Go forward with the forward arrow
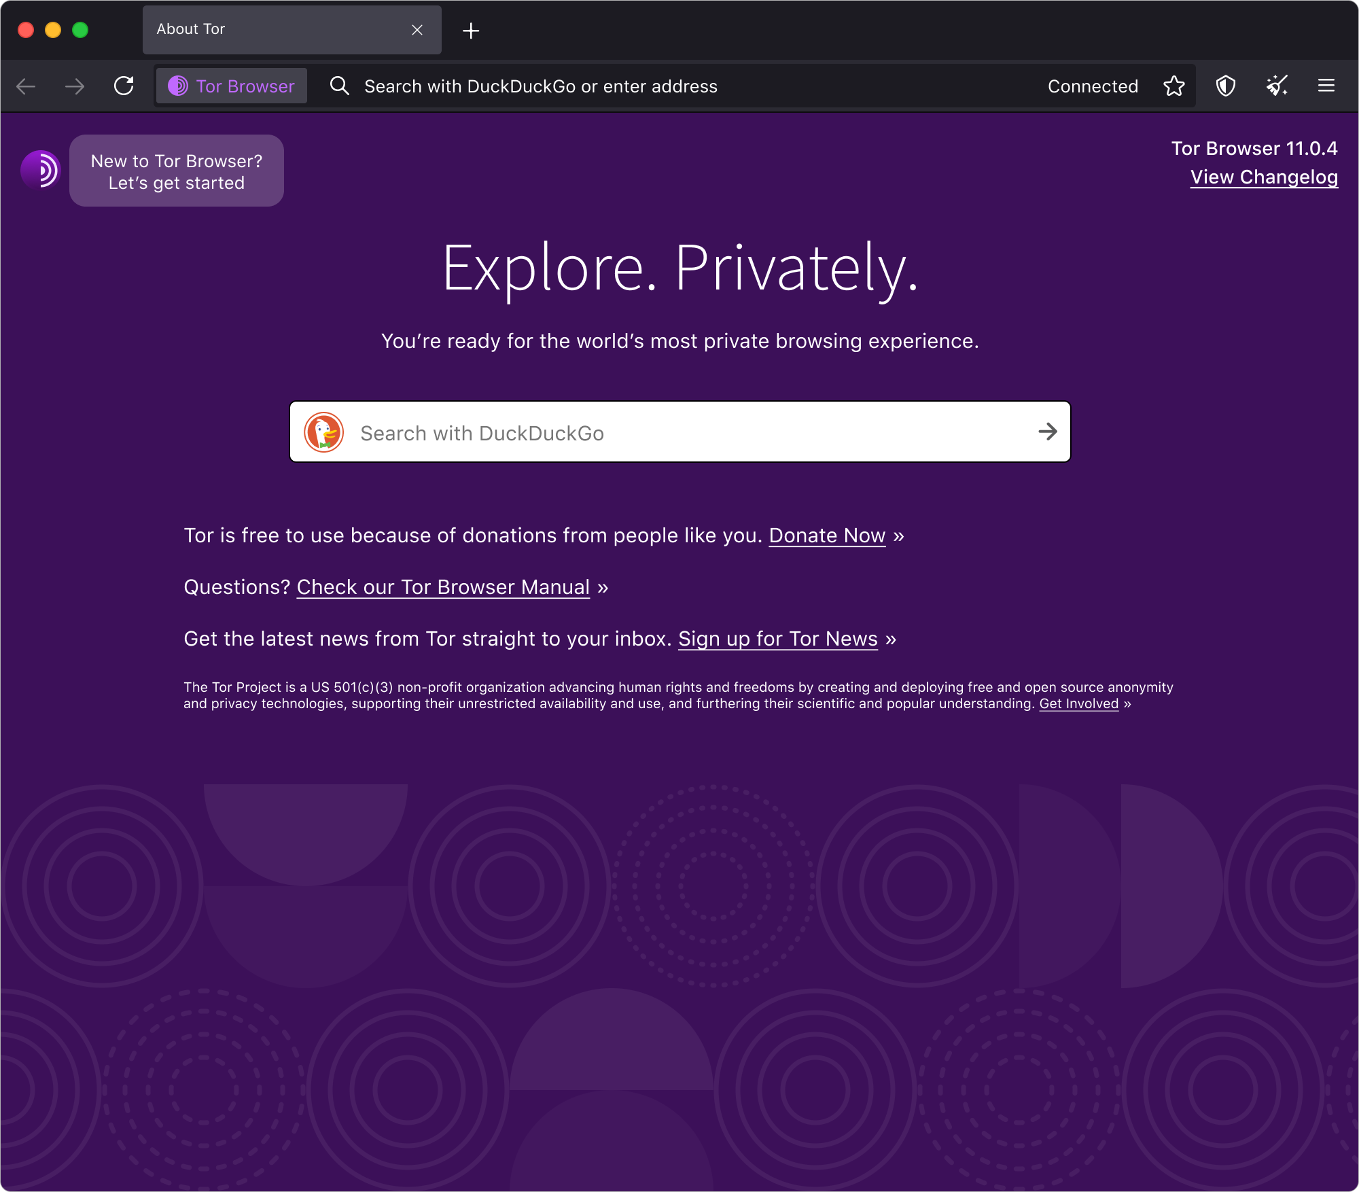Screen dimensions: 1359x1192 tap(75, 86)
